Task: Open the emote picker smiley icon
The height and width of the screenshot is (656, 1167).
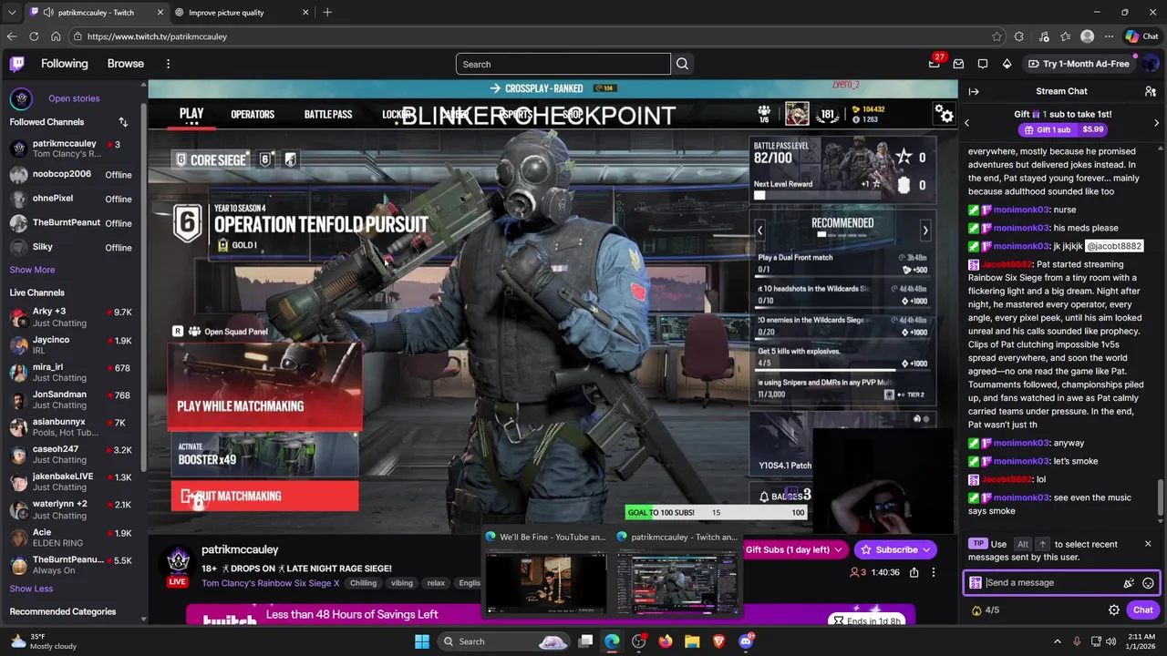Action: pyautogui.click(x=1148, y=583)
